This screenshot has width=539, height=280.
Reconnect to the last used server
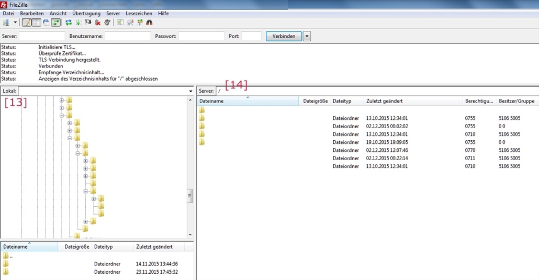pyautogui.click(x=107, y=23)
